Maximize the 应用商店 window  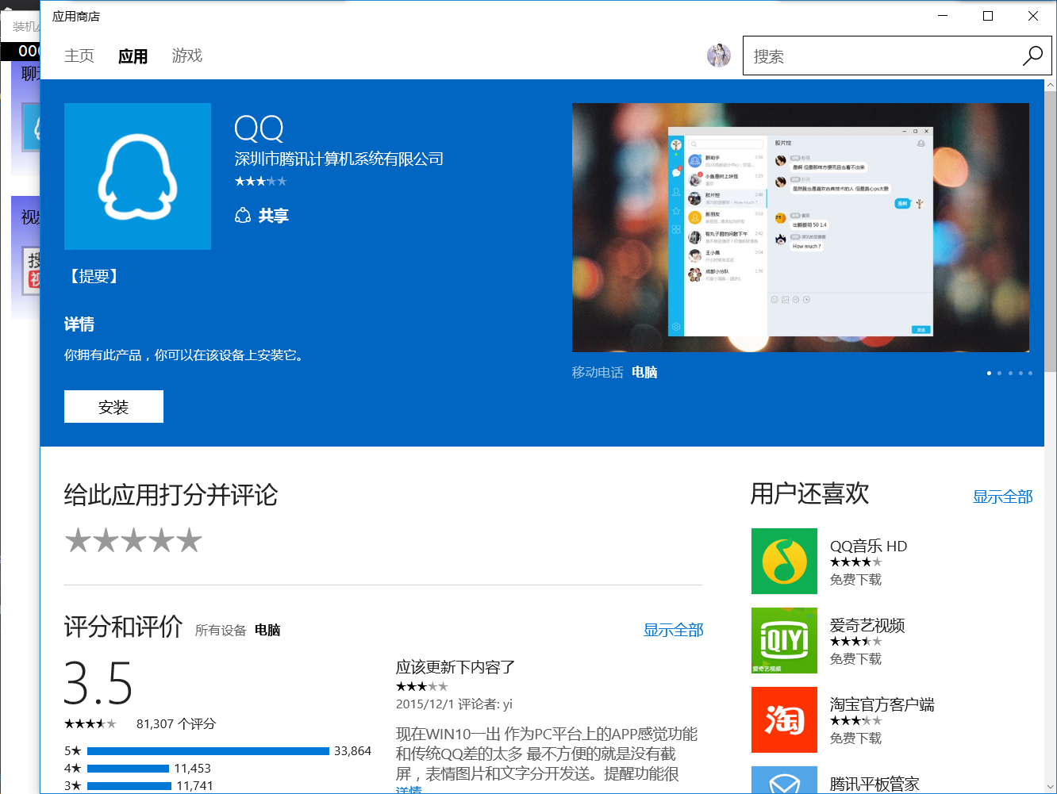(988, 16)
